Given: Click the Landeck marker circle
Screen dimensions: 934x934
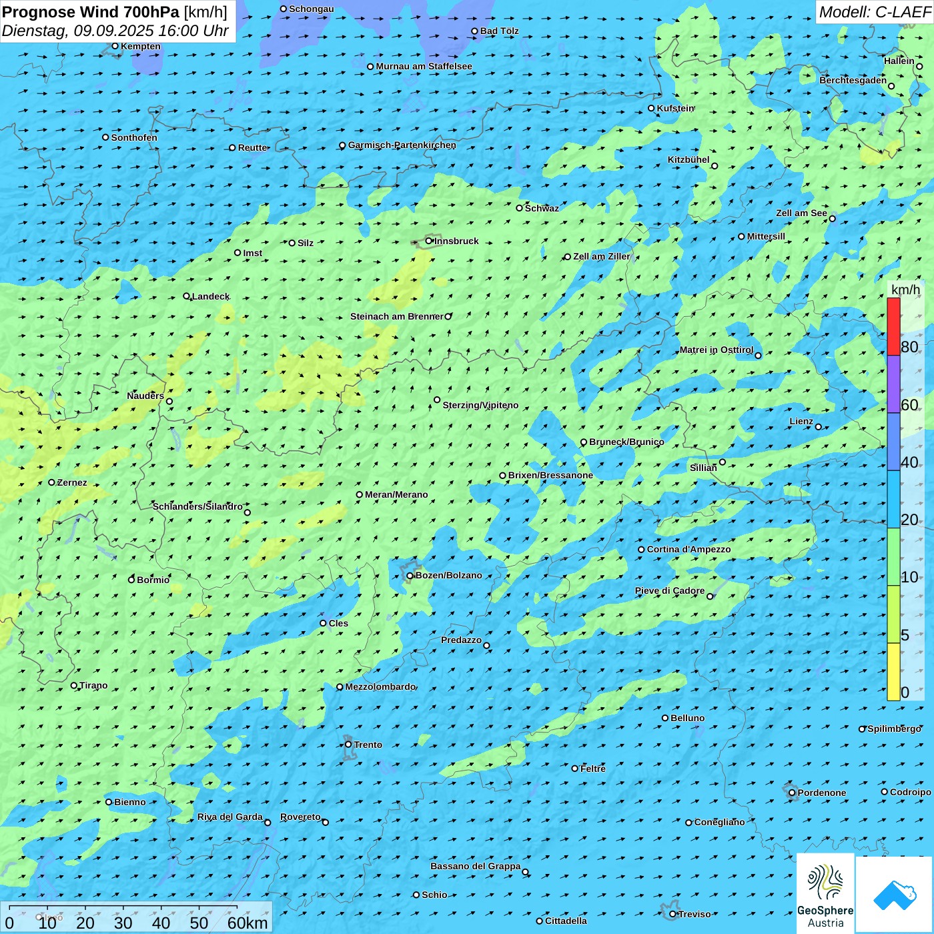Looking at the screenshot, I should pyautogui.click(x=186, y=296).
